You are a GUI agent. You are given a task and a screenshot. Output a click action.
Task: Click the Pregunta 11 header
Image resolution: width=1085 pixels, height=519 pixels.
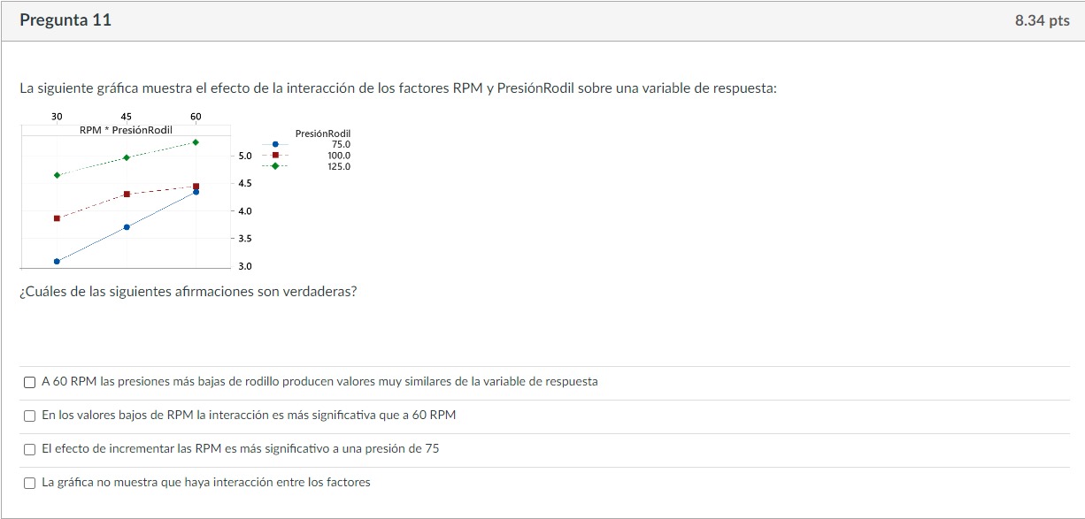click(x=66, y=19)
